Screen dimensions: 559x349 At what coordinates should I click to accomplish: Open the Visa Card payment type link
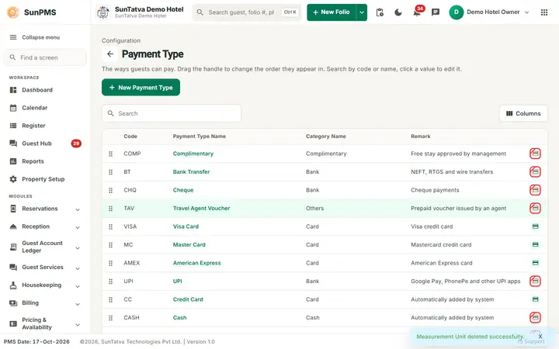(186, 226)
